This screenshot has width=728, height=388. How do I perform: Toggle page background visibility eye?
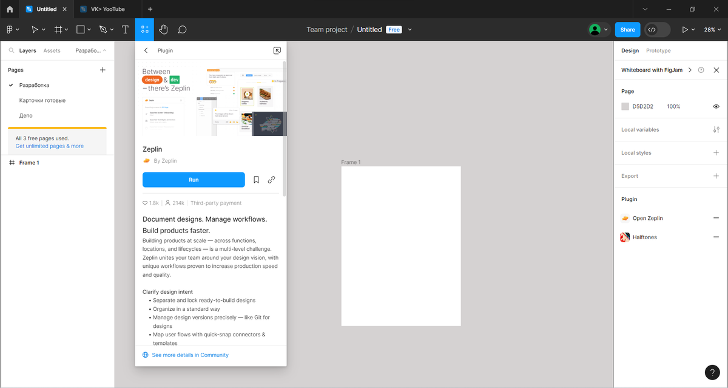click(716, 106)
